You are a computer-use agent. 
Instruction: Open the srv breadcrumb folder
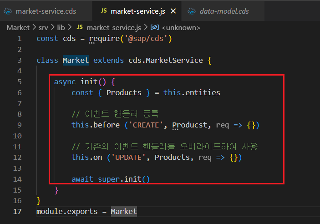click(43, 28)
